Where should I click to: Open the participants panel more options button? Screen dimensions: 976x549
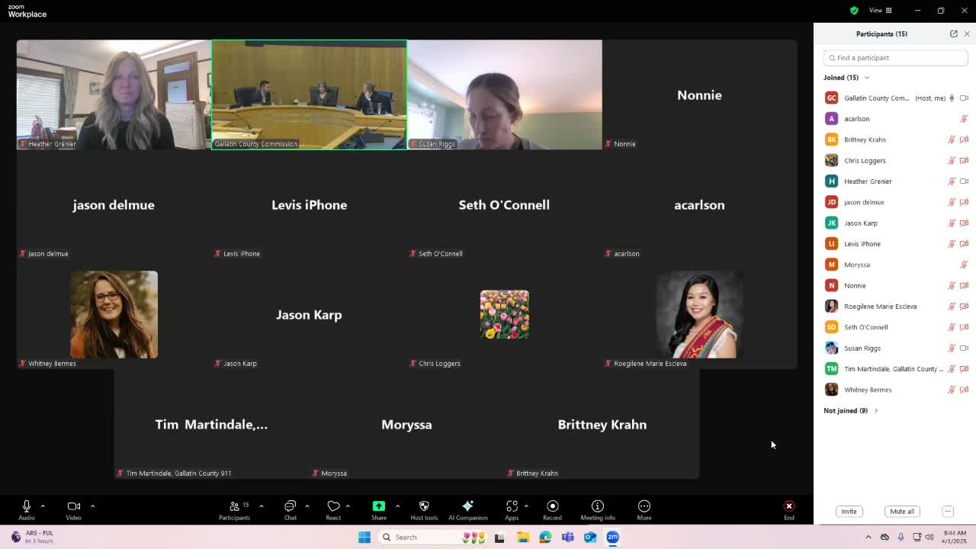coord(948,512)
